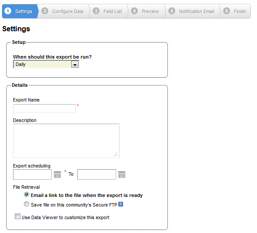Jump to the Notification Email step

tap(197, 11)
